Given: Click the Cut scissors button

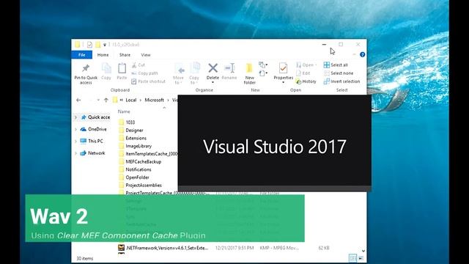Looking at the screenshot, I should [x=139, y=65].
